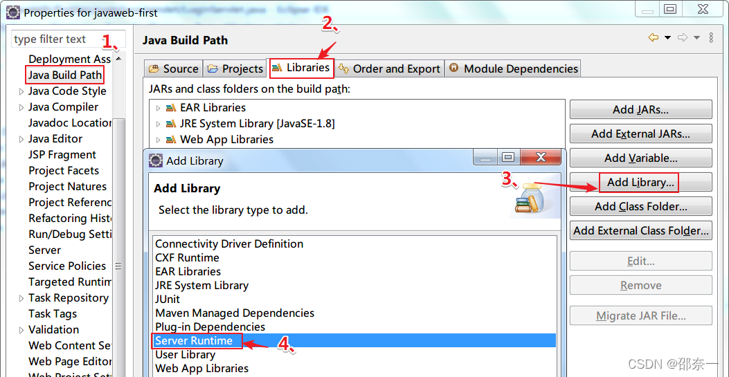Expand the Task Repository node
Image resolution: width=729 pixels, height=377 pixels.
pyautogui.click(x=21, y=298)
